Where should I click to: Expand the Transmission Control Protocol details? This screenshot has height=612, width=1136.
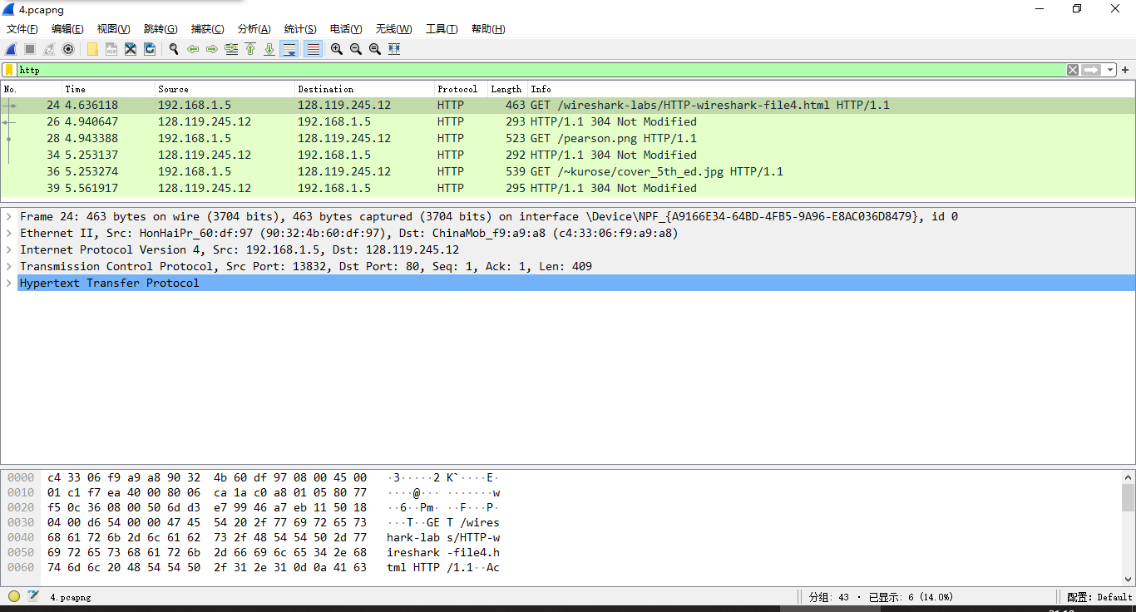click(x=9, y=266)
